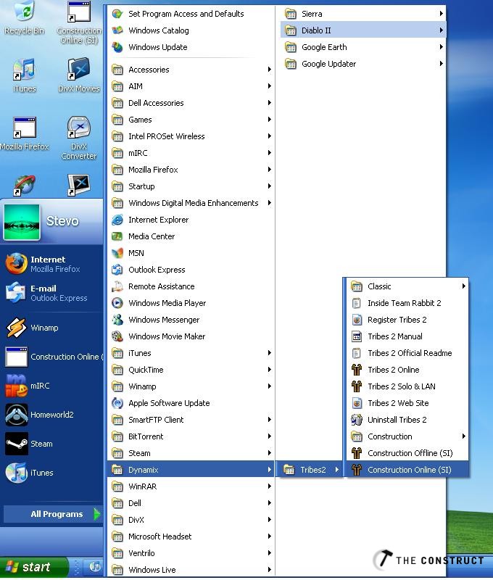Open iTunes desktop shortcut icon
Image resolution: width=493 pixels, height=580 pixels.
24,75
